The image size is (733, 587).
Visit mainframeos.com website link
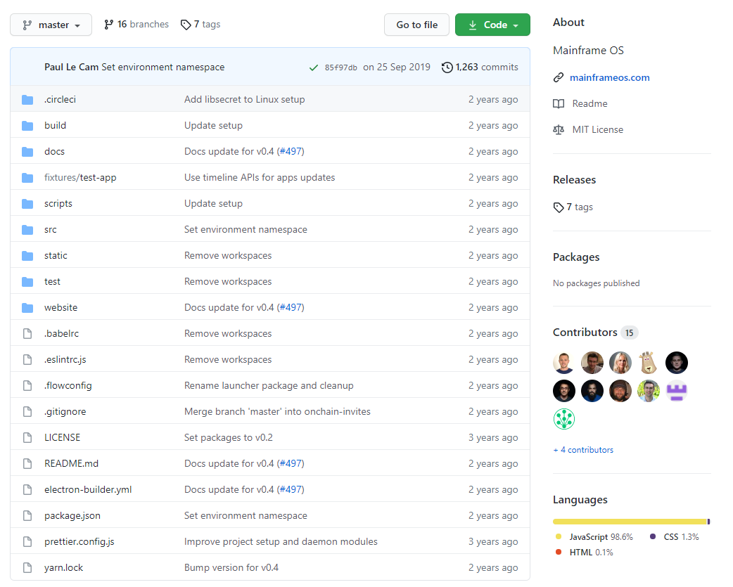610,77
